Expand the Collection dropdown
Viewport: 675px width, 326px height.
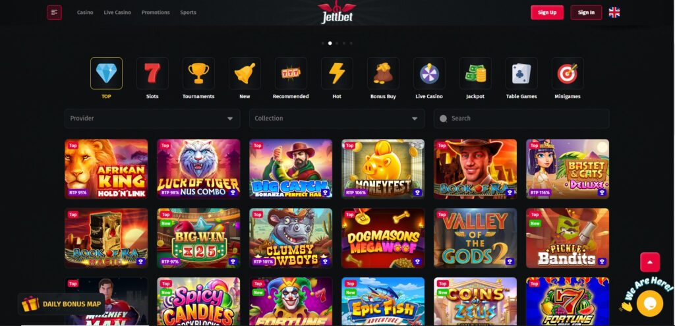[x=337, y=119]
